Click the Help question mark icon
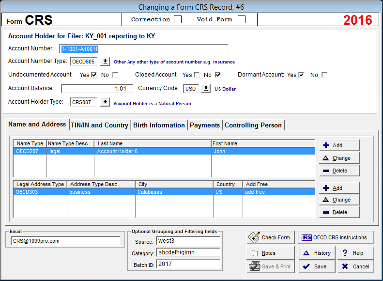Screen dimensions: 383x281 tap(345, 253)
